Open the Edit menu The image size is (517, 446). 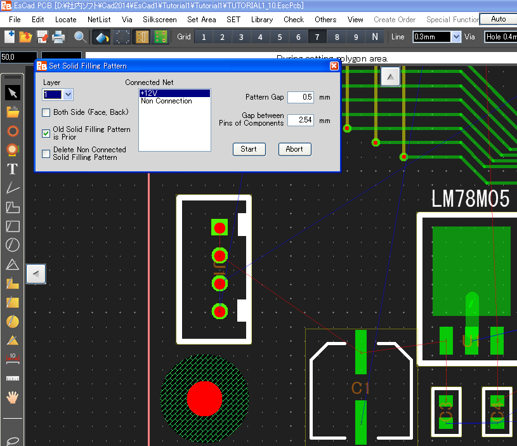[x=37, y=20]
